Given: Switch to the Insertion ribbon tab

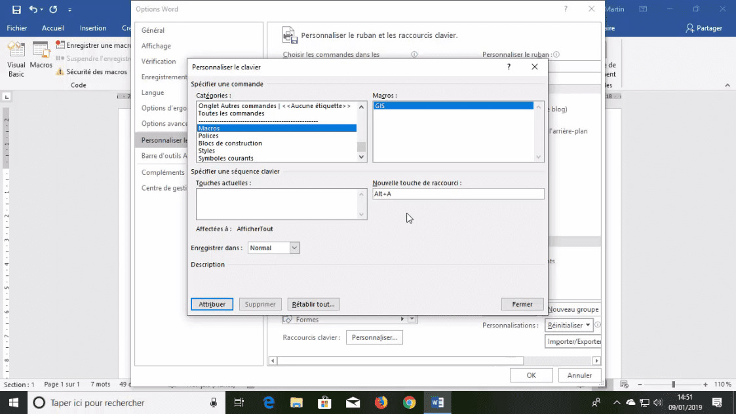Looking at the screenshot, I should (93, 28).
